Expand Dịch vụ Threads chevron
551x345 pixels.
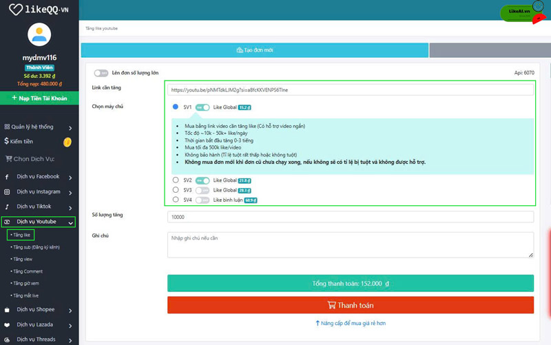coord(70,340)
